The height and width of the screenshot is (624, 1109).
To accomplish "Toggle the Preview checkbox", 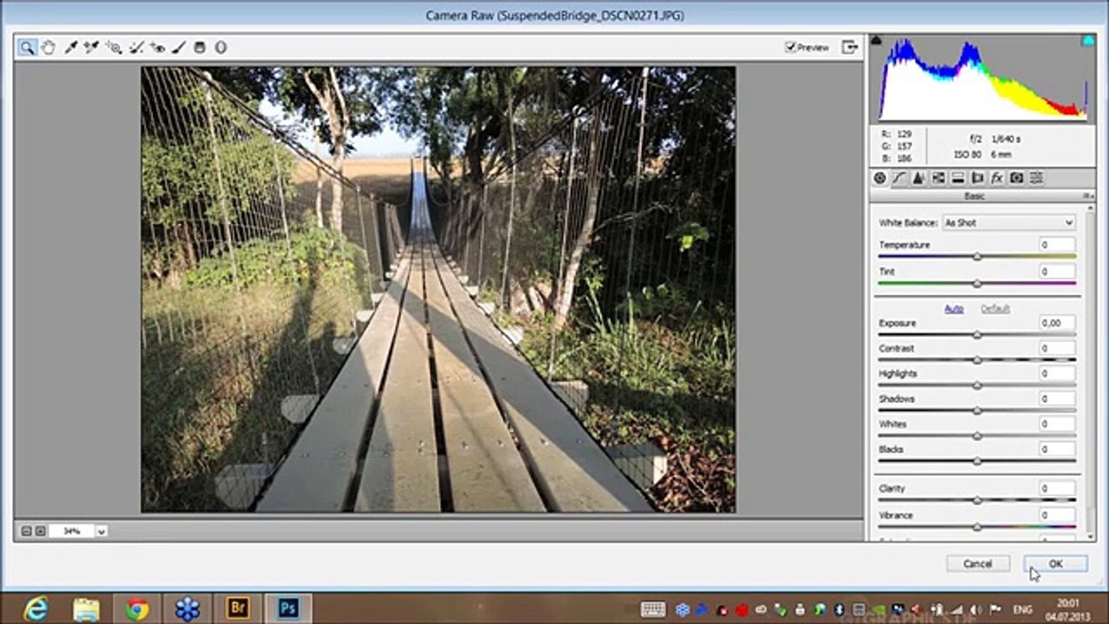I will (x=790, y=48).
